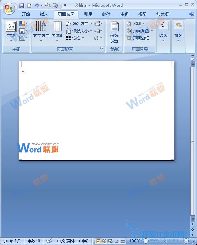The image size is (197, 245).
Task: Open the 引用 tab
Action: tap(88, 14)
